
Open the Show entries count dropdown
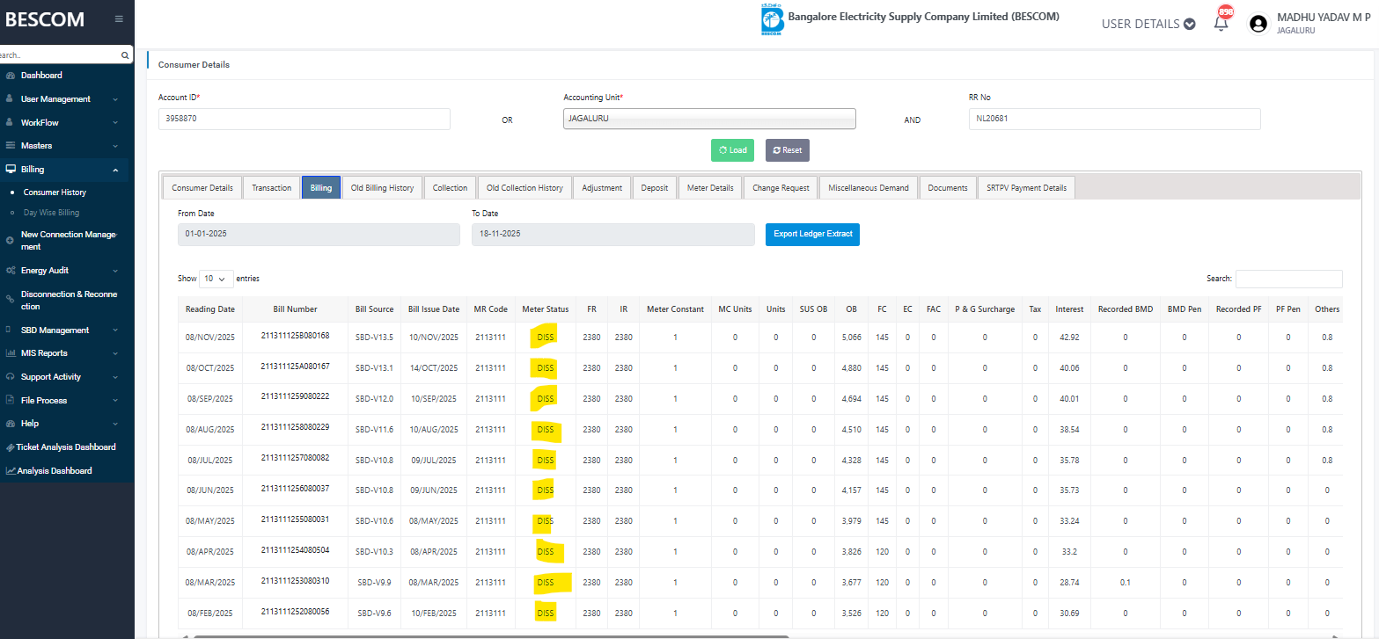tap(216, 279)
